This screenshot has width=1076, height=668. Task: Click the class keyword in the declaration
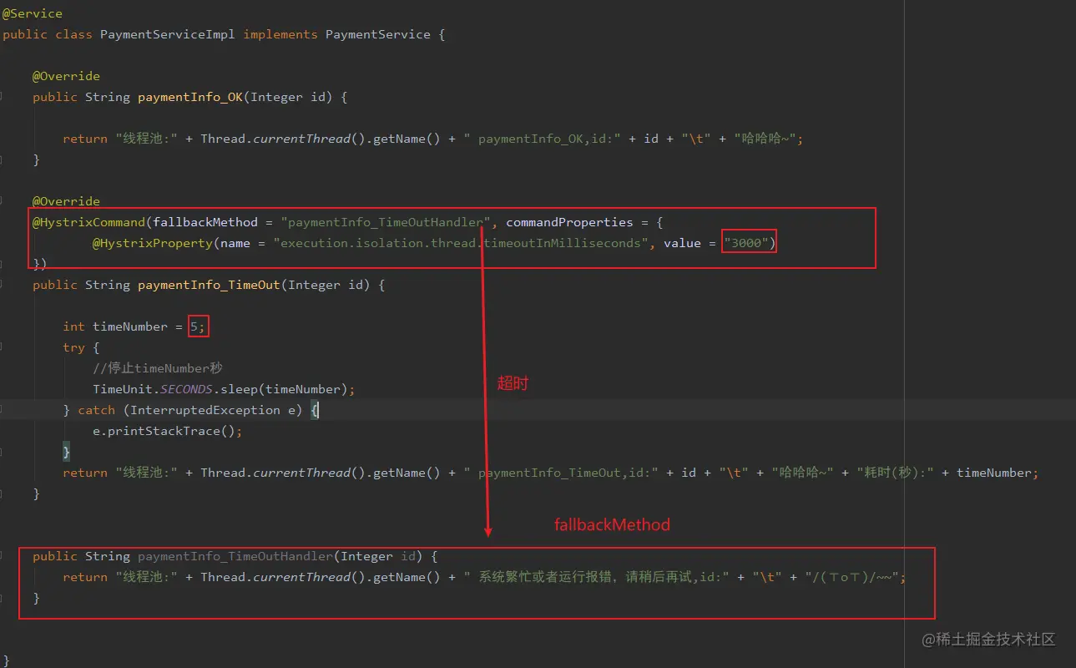(74, 34)
